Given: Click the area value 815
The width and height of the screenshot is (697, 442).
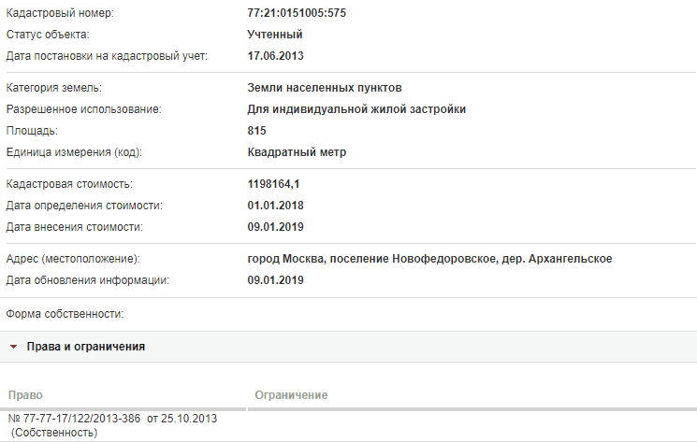Looking at the screenshot, I should [x=256, y=131].
